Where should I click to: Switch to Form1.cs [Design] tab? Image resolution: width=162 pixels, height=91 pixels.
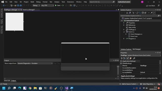coord(29,10)
